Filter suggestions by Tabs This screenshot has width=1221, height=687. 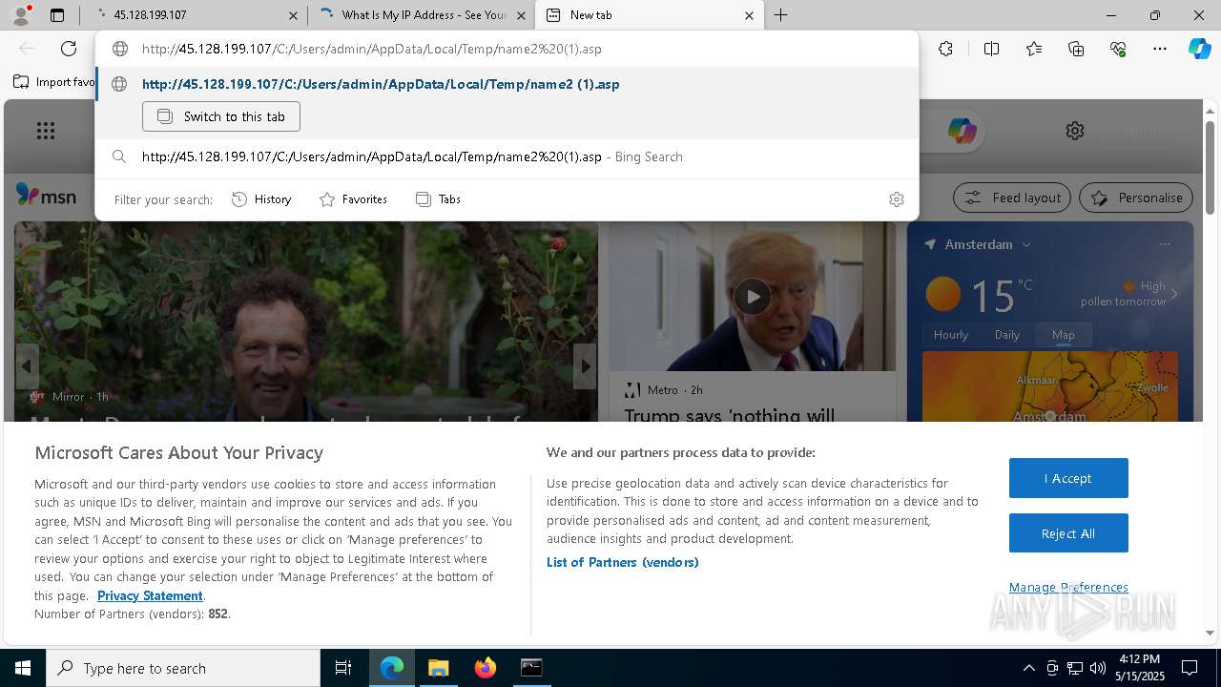(x=438, y=199)
